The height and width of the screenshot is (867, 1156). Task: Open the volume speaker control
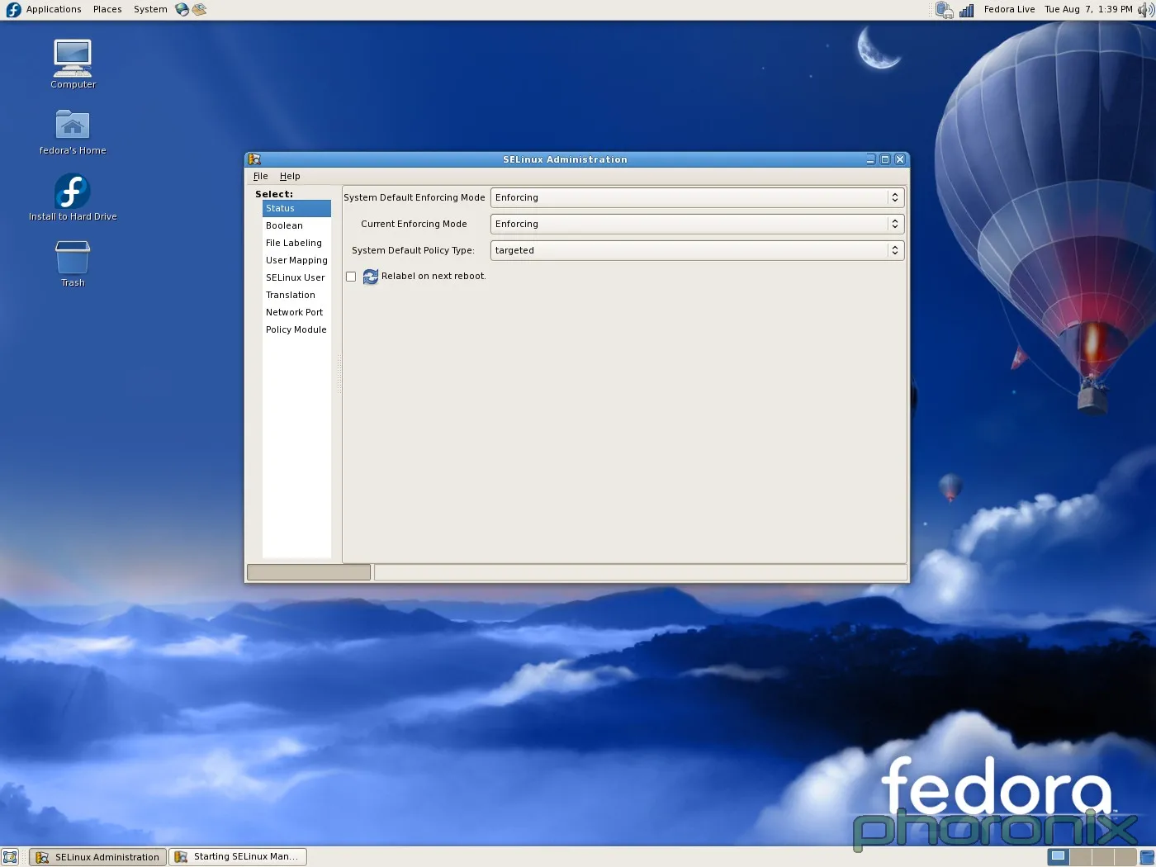pos(1145,10)
